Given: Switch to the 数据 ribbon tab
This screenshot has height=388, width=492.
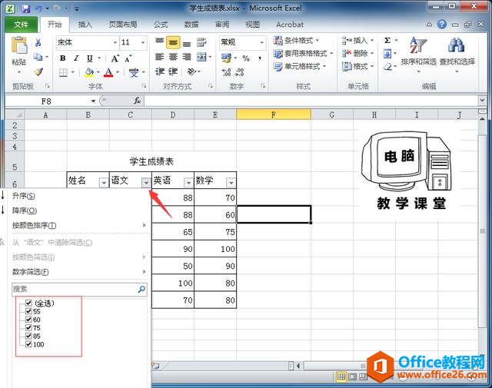Looking at the screenshot, I should [x=191, y=25].
